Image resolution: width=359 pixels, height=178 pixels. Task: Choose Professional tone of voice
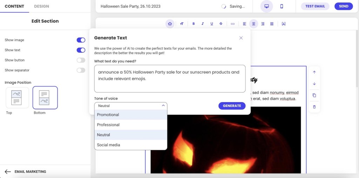[x=131, y=125]
